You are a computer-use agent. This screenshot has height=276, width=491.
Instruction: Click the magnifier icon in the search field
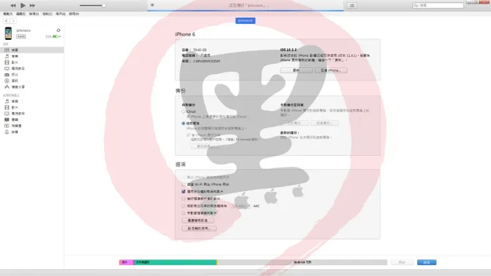click(416, 5)
